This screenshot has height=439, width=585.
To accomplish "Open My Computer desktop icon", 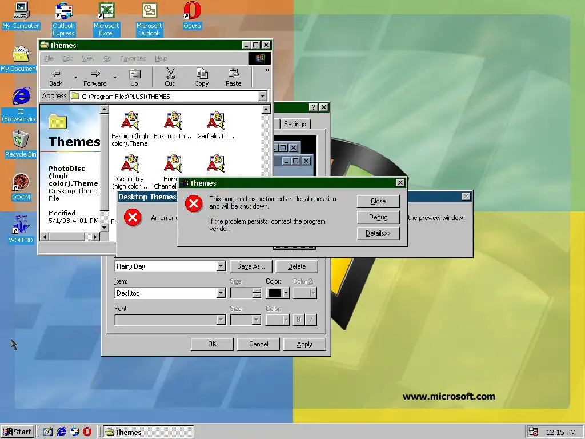I will pyautogui.click(x=21, y=15).
